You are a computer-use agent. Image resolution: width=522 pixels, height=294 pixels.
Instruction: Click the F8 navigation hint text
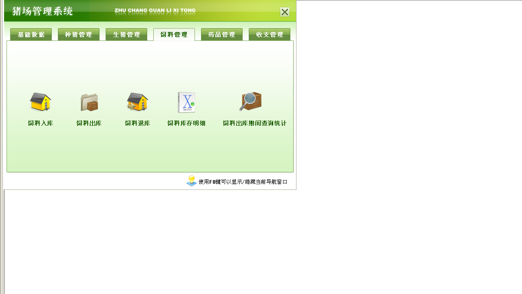[243, 182]
